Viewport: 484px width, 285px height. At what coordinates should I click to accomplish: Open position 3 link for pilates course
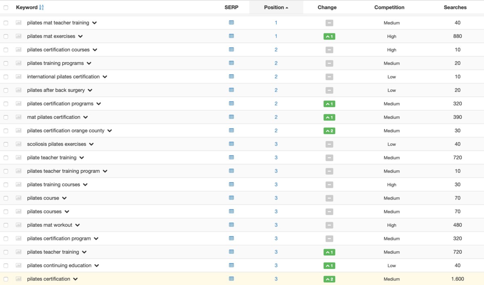click(276, 198)
